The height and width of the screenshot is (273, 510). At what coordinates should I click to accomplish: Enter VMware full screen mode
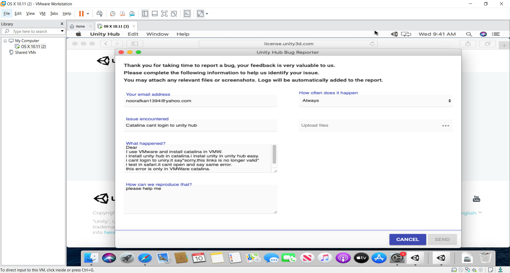click(164, 14)
